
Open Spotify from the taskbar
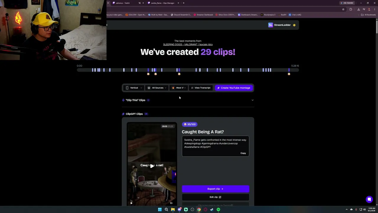(218, 209)
